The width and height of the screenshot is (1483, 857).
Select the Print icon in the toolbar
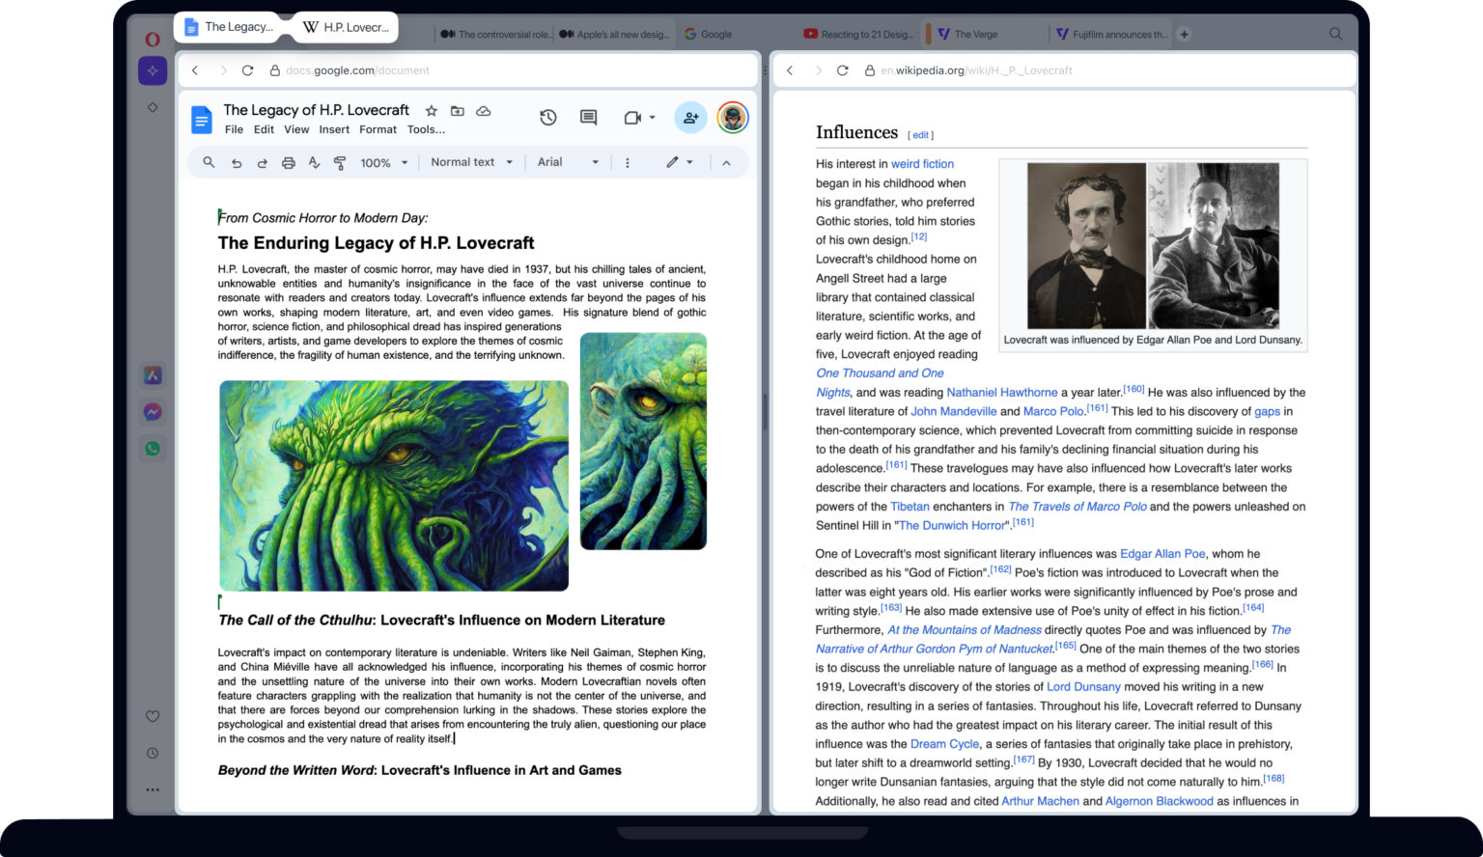(288, 162)
